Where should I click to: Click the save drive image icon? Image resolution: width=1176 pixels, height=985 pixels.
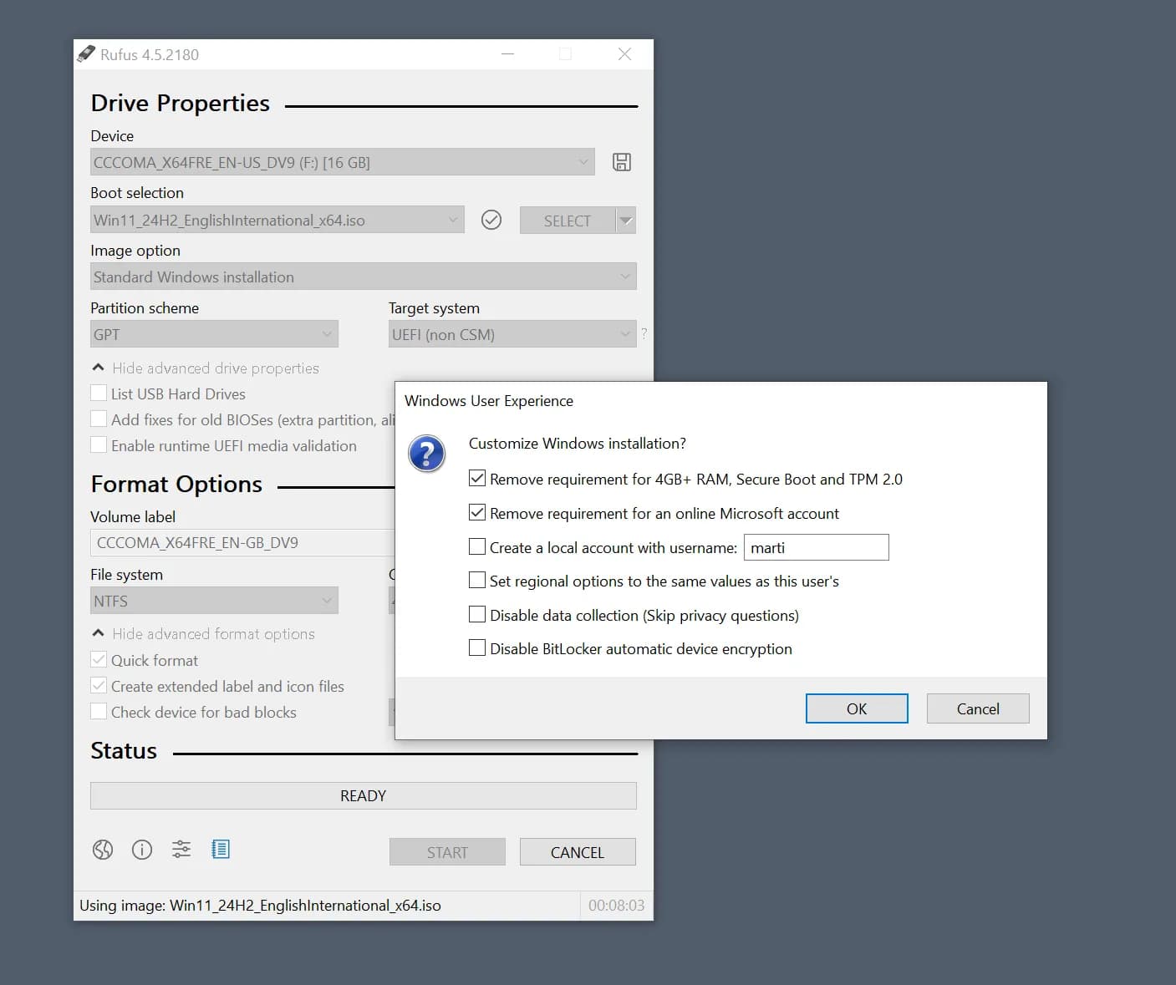(622, 162)
